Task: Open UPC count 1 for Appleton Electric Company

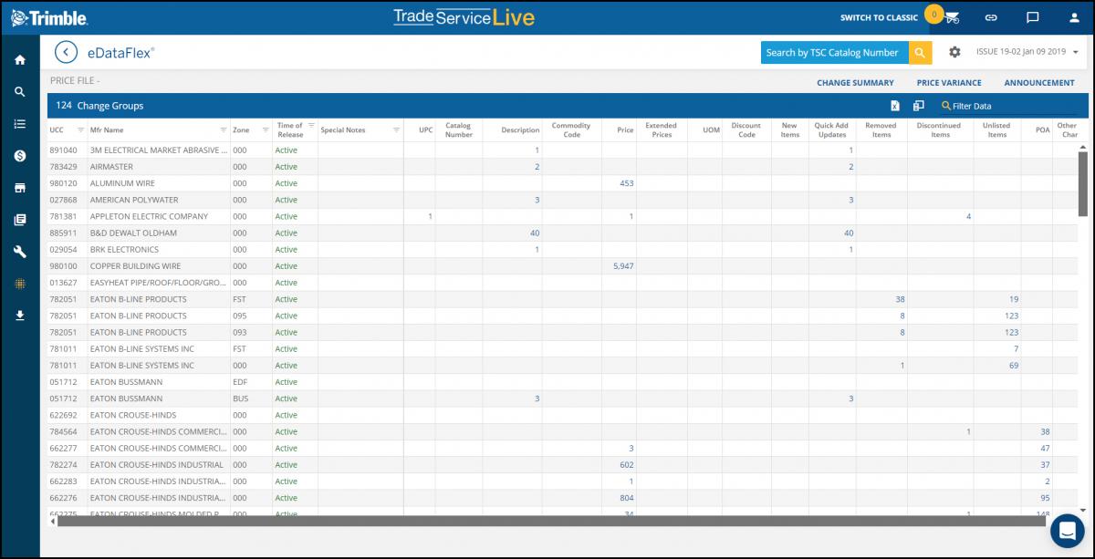Action: click(x=430, y=217)
